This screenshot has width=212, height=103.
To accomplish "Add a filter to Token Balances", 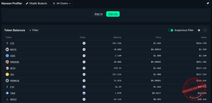I will [34, 30].
